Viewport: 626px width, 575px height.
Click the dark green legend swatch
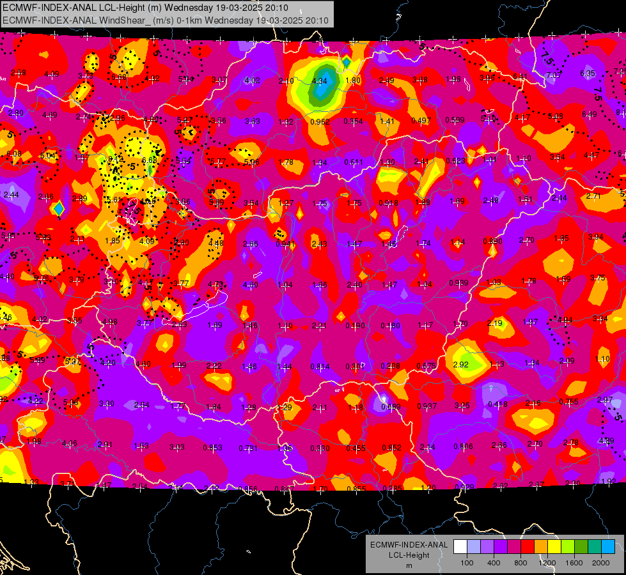click(x=581, y=546)
